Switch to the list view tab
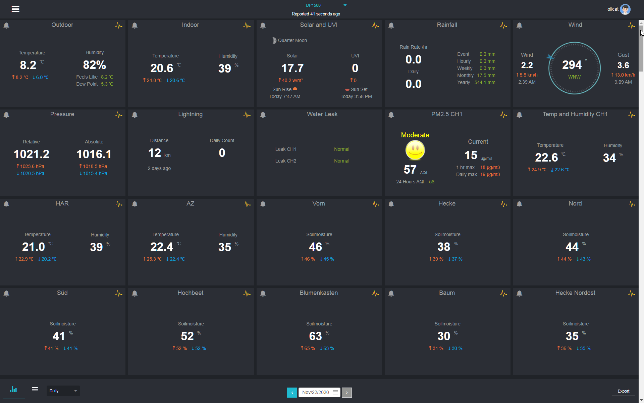644x403 pixels. [x=35, y=390]
